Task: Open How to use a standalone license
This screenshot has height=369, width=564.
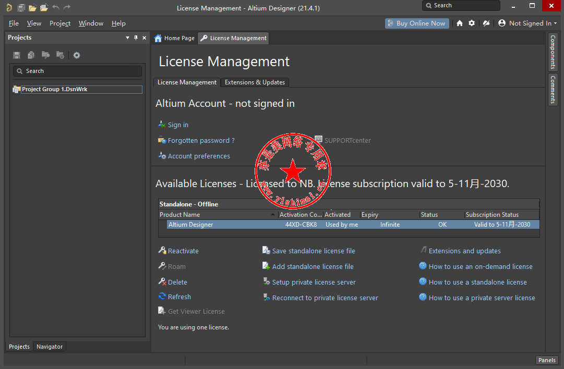Action: 478,282
